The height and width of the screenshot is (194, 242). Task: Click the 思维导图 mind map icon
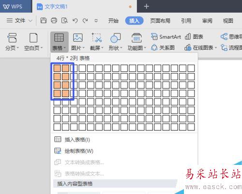[x=224, y=37]
